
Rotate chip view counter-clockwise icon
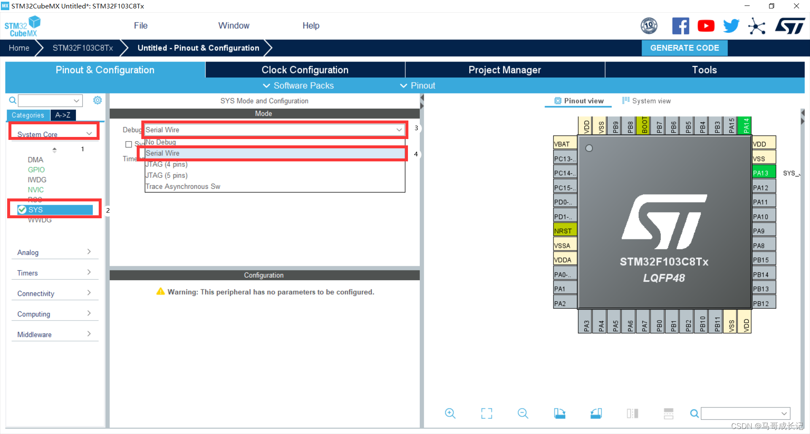tap(596, 413)
